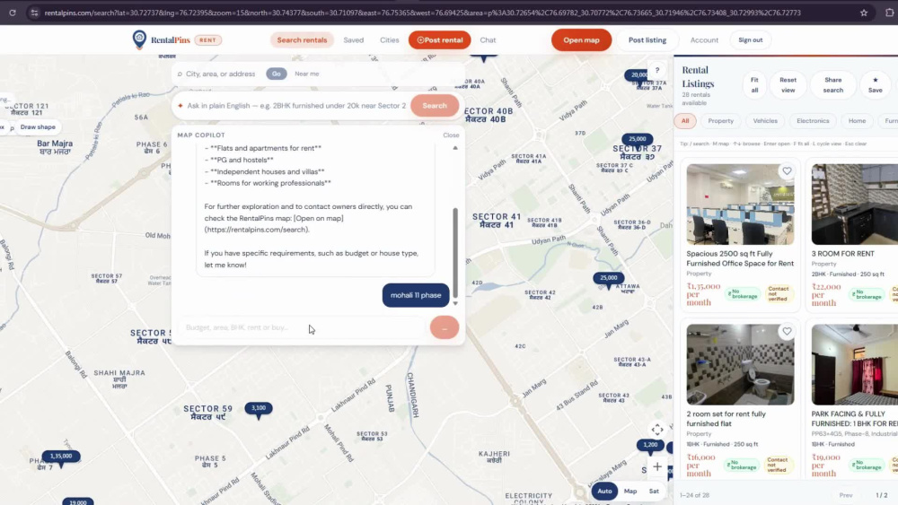Click the sparkle icon in the AI search bar
898x505 pixels.
click(180, 105)
